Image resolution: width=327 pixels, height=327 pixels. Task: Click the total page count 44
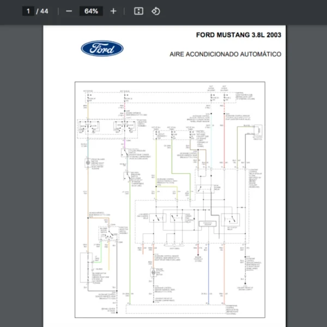point(44,11)
